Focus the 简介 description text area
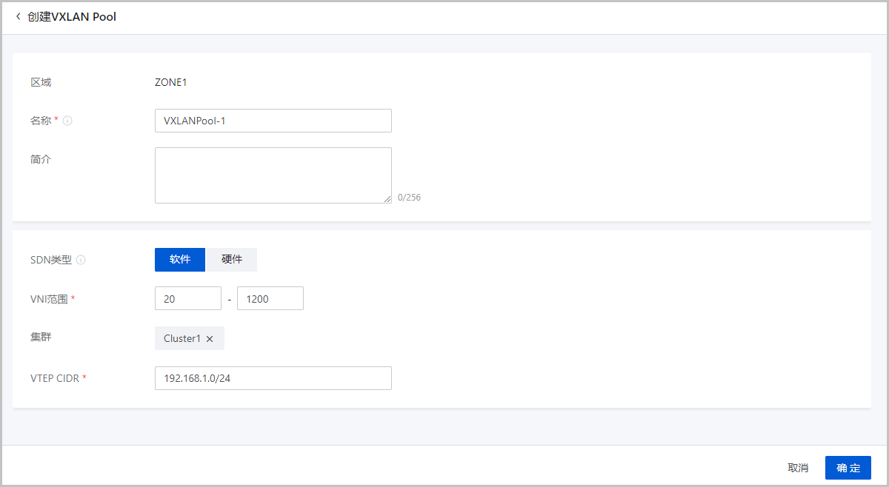Image resolution: width=889 pixels, height=487 pixels. [x=273, y=175]
